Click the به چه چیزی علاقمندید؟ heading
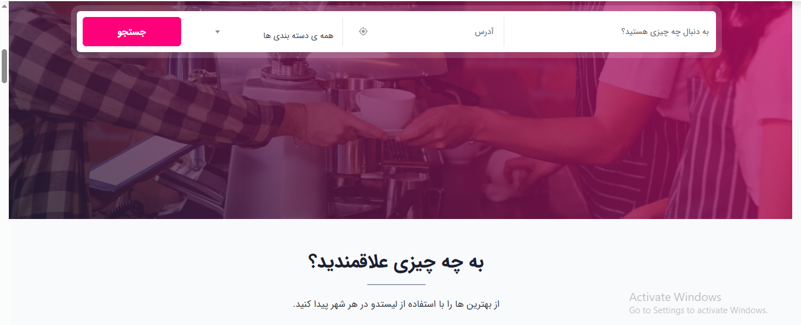This screenshot has height=325, width=801. (396, 263)
